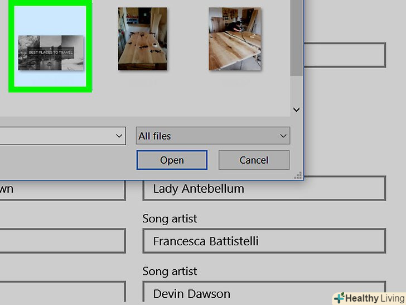
Task: Click the scroll down arrow in file dialog
Action: point(297,109)
